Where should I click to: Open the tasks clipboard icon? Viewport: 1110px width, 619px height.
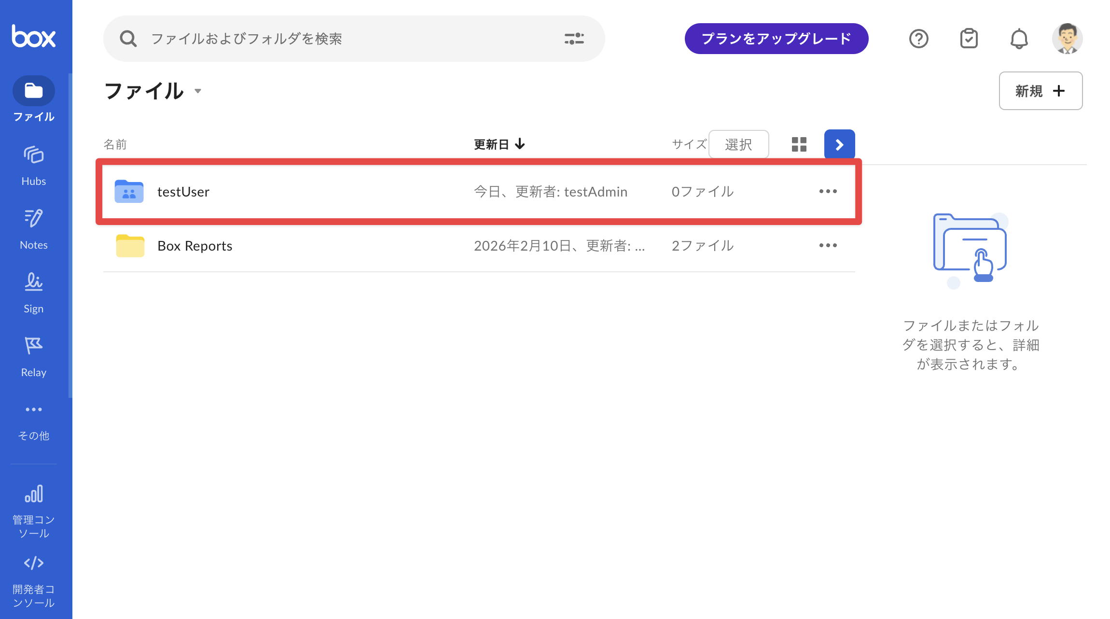click(x=969, y=39)
